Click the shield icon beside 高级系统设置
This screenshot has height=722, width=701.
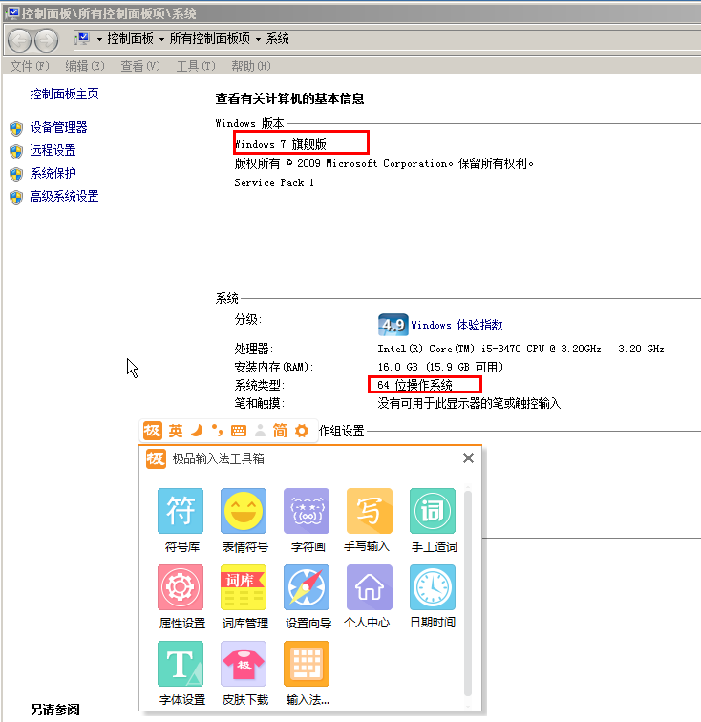click(16, 198)
